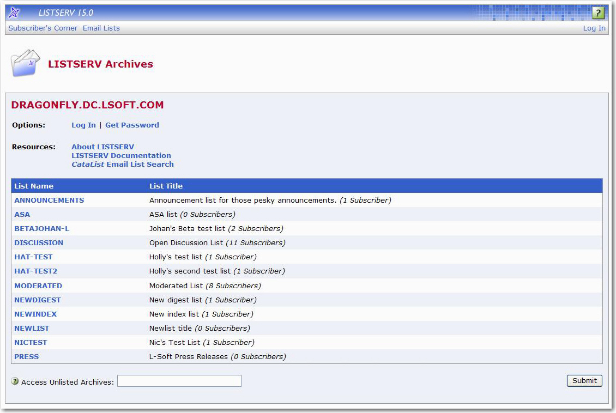Open the MODERATED list archive

[38, 286]
